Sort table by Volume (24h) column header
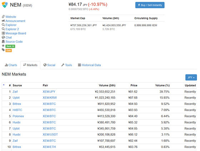 pyautogui.click(x=107, y=85)
